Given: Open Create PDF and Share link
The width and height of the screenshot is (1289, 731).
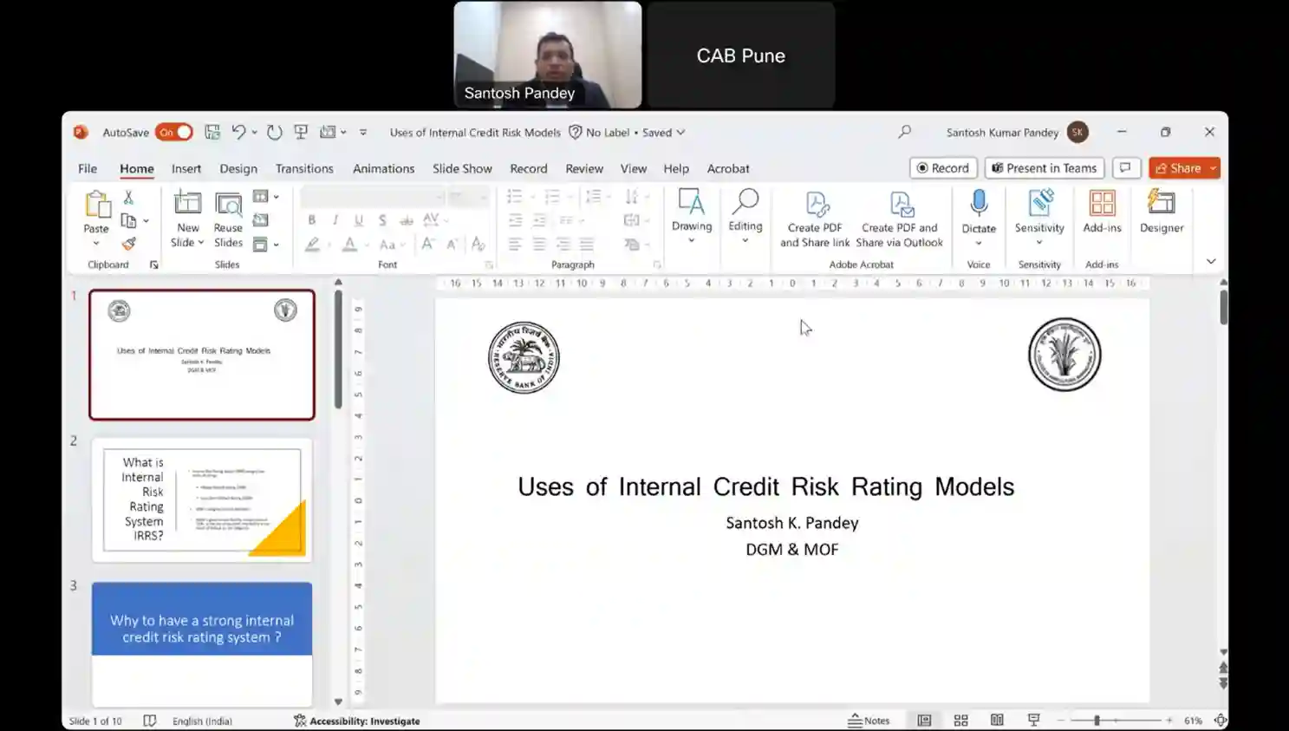Looking at the screenshot, I should pos(815,219).
